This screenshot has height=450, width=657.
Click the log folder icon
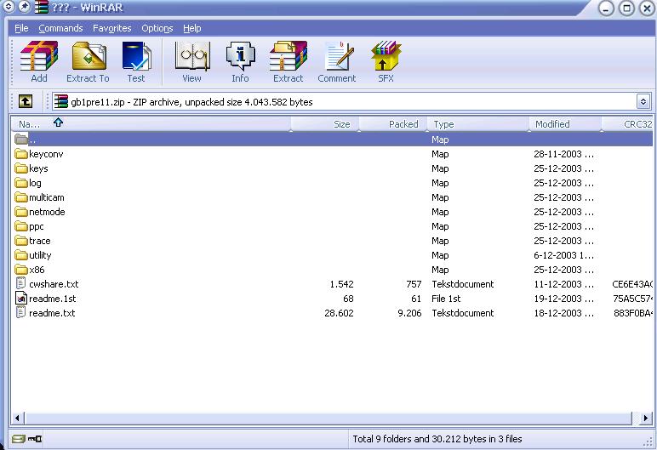point(21,183)
